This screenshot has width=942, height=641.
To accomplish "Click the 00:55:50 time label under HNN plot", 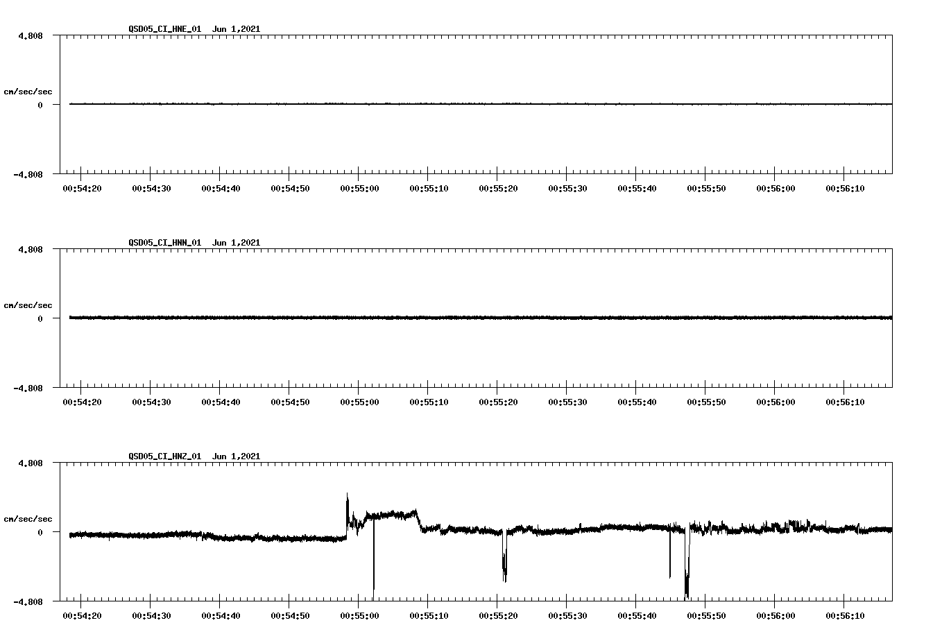I will point(706,402).
